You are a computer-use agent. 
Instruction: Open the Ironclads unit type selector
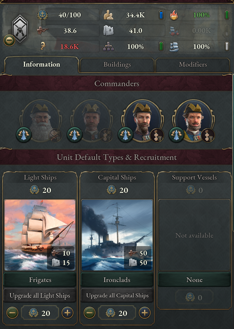pyautogui.click(x=117, y=280)
